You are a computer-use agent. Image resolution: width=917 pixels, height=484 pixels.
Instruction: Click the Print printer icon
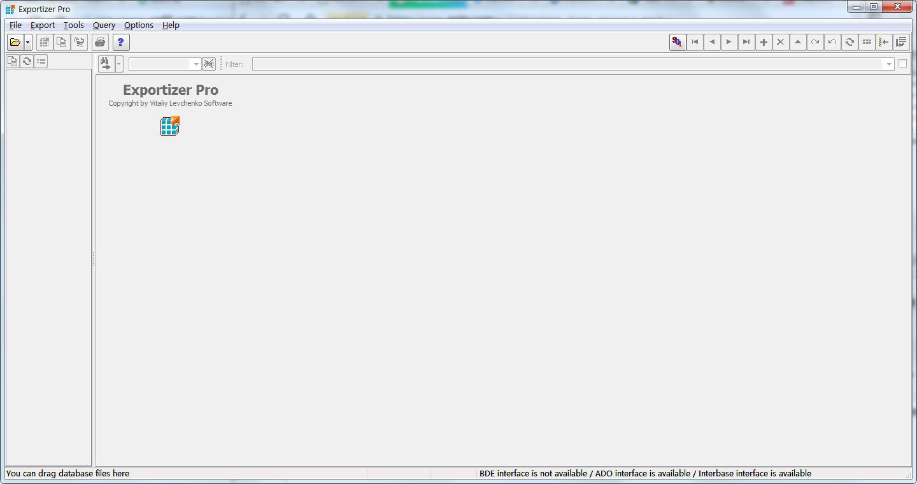pos(100,43)
